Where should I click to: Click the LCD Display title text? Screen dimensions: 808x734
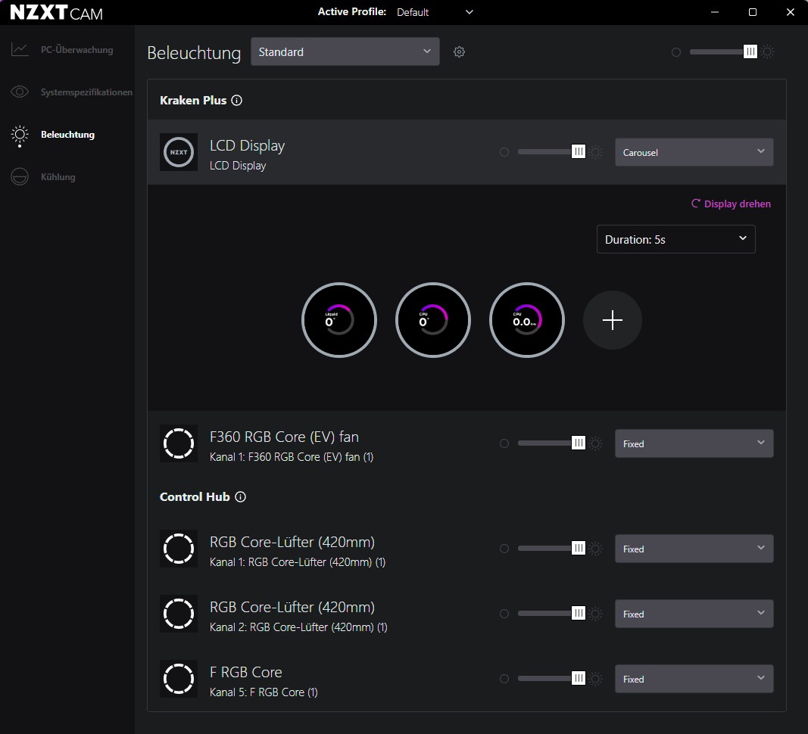pyautogui.click(x=248, y=146)
